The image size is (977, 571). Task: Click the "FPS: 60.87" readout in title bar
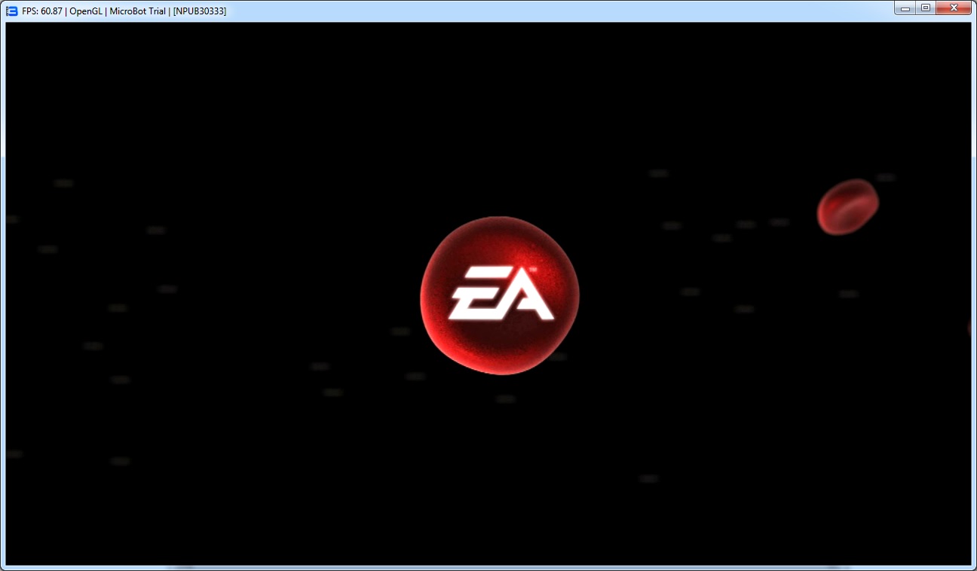(42, 11)
